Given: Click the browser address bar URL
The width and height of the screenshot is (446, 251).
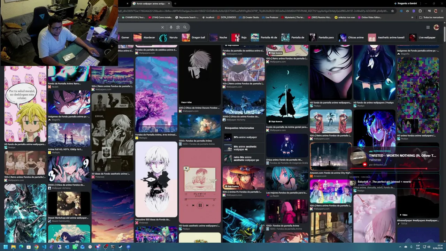Looking at the screenshot, I should (x=253, y=11).
